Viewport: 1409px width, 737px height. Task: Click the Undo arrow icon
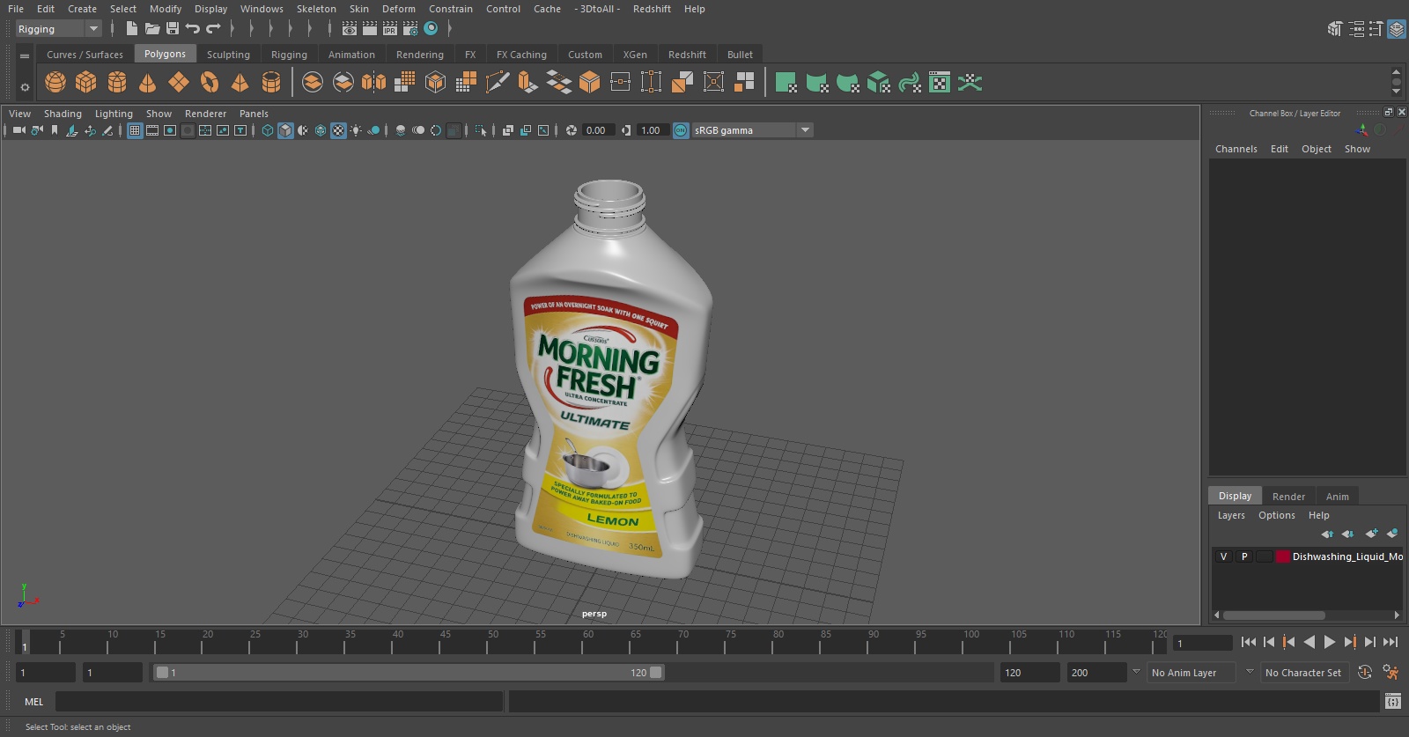click(192, 29)
